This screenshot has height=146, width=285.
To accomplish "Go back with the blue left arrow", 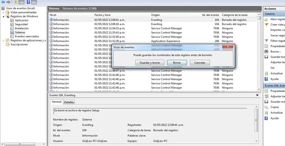I will pyautogui.click(x=3, y=2).
